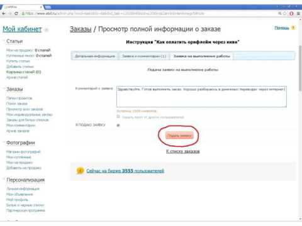The image size is (302, 226).
Task: Open the Помощь help link
Action: point(282,28)
